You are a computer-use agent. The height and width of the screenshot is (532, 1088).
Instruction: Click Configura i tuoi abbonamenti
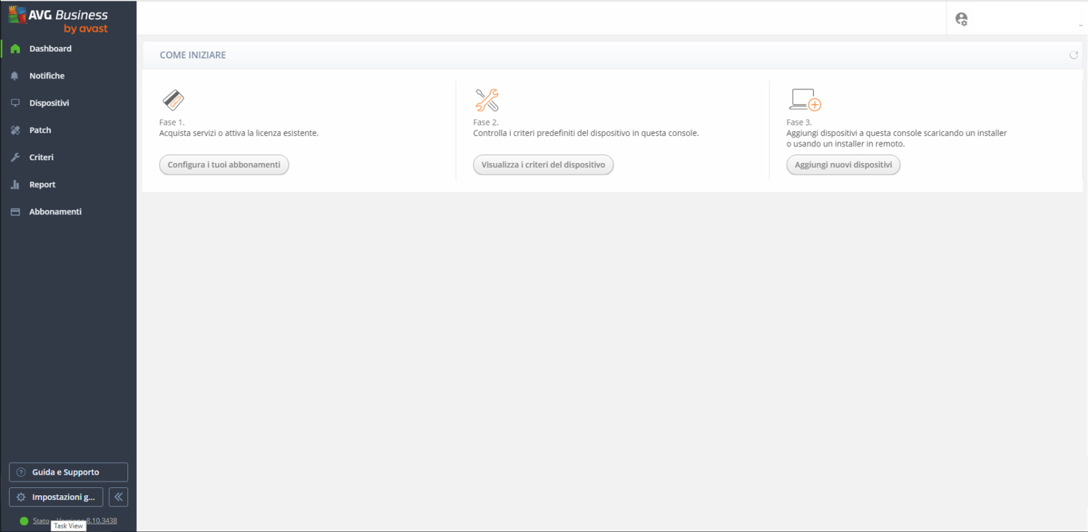[x=224, y=164]
